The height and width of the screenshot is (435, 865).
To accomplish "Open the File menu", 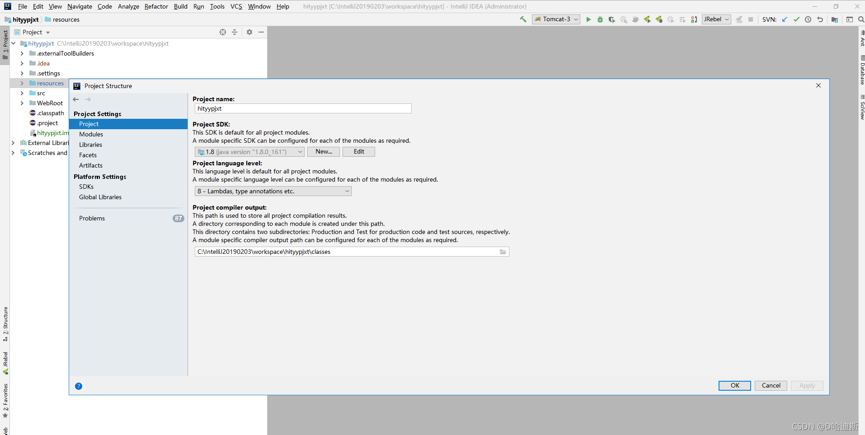I will pyautogui.click(x=23, y=6).
